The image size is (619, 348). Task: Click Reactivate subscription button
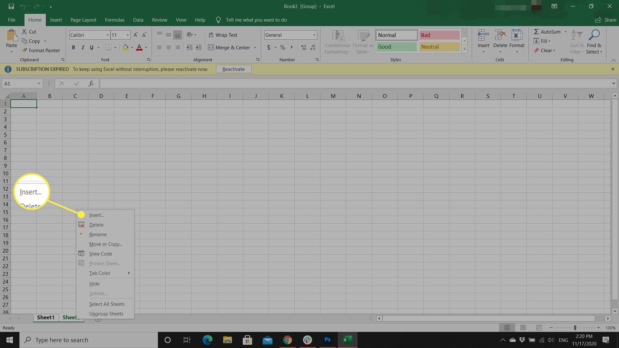coord(233,69)
